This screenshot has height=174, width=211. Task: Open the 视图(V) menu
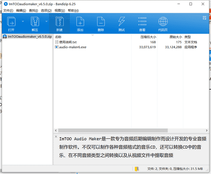60,10
